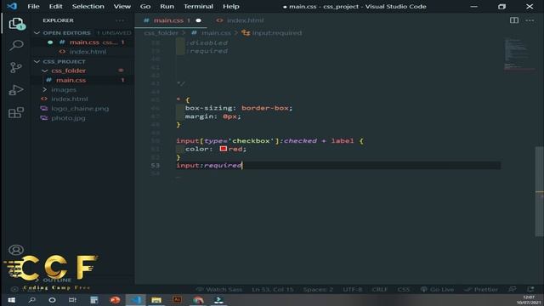The image size is (544, 306).
Task: Expand the images folder
Action: (x=44, y=89)
